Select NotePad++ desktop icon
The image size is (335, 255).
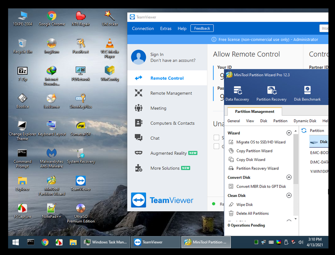click(x=51, y=211)
